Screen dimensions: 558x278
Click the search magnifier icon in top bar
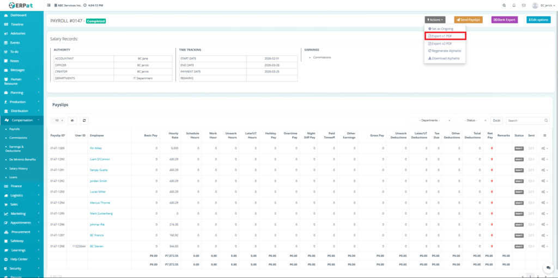502,5
